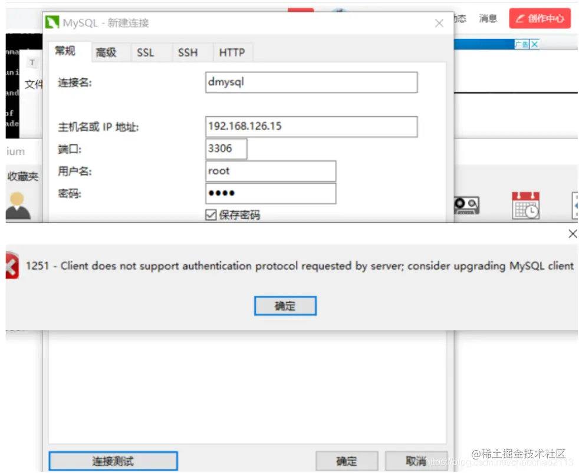This screenshot has height=473, width=579.
Task: Switch to the 常规 tab
Action: pyautogui.click(x=65, y=51)
